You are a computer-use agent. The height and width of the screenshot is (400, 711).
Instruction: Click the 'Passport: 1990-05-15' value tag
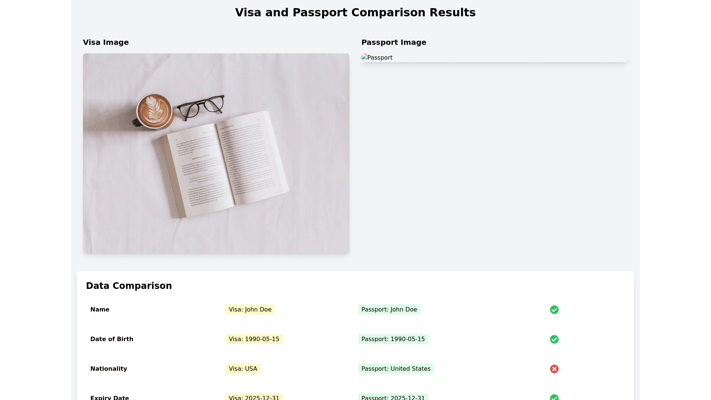[x=393, y=339]
